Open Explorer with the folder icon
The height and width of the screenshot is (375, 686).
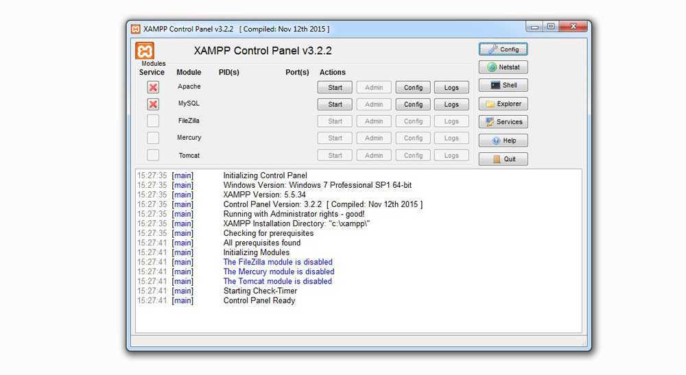coord(503,104)
